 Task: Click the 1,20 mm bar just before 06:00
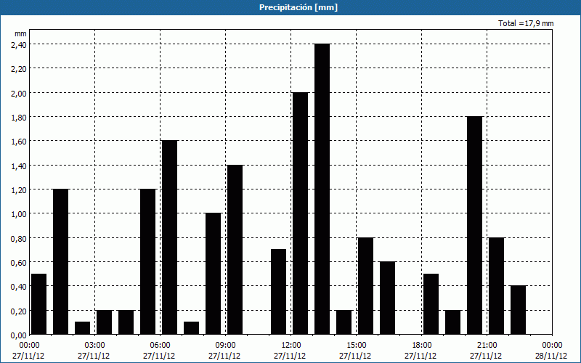[x=148, y=262]
